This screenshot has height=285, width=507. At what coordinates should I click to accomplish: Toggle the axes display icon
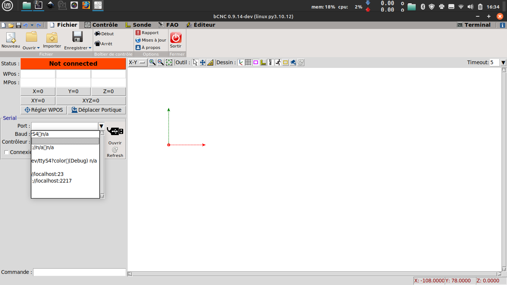click(x=241, y=63)
